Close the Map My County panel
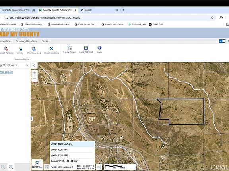 [x=27, y=65]
